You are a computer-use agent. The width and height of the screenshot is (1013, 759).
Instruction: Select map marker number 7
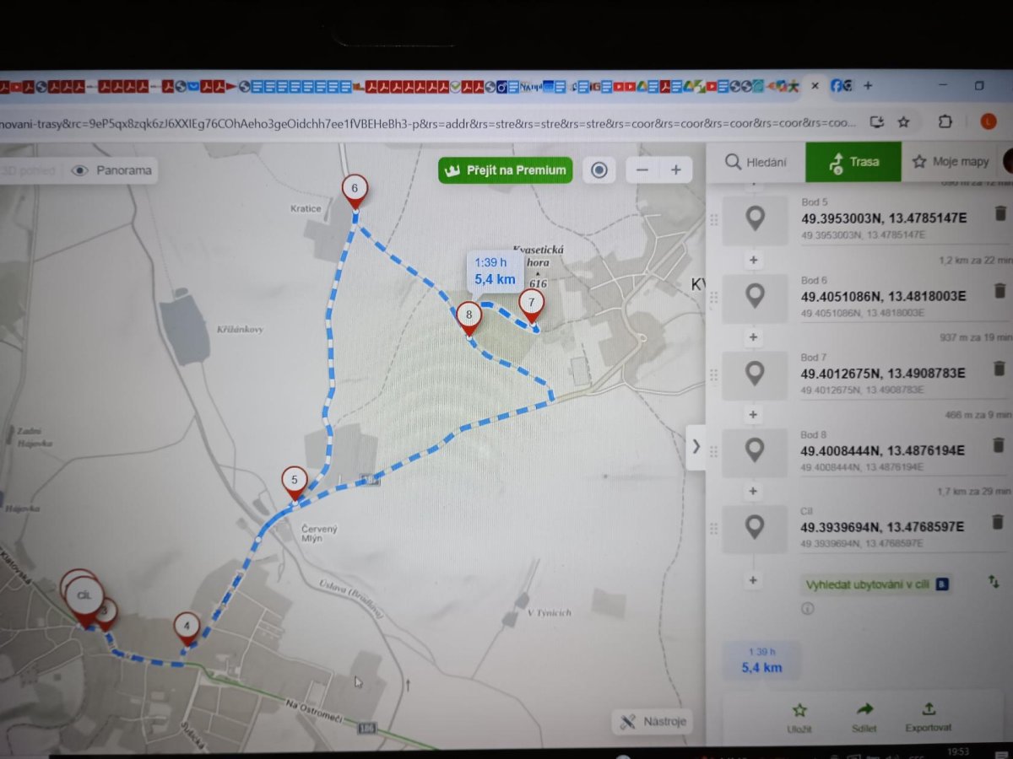click(531, 304)
